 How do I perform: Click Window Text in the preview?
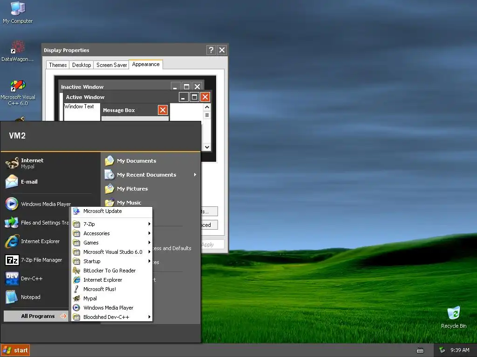pyautogui.click(x=79, y=106)
